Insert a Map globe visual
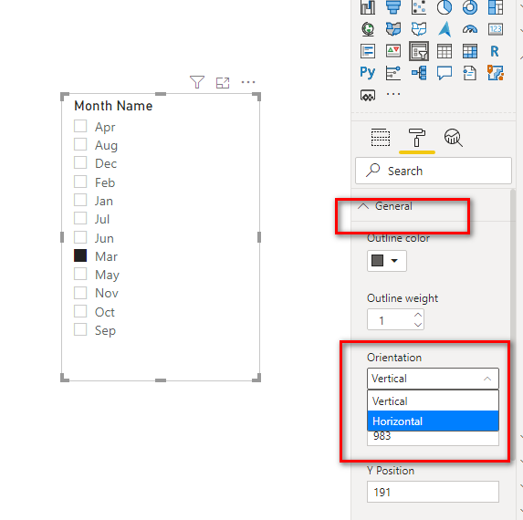 pos(368,29)
